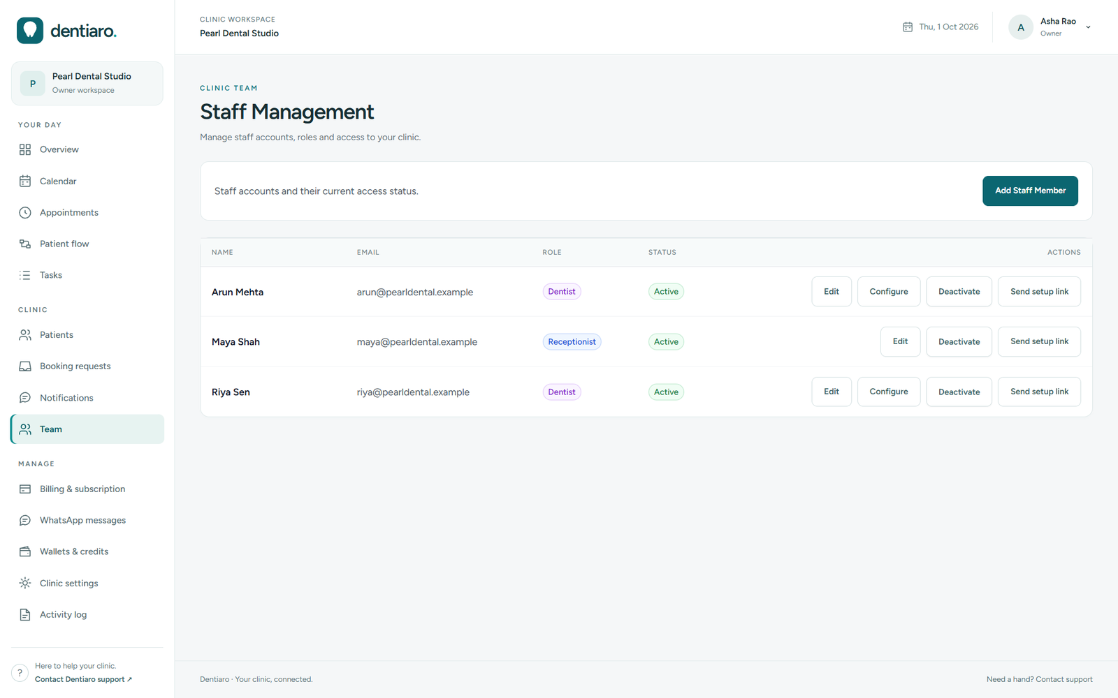The width and height of the screenshot is (1118, 698).
Task: Click the NAME column header
Action: click(x=222, y=253)
